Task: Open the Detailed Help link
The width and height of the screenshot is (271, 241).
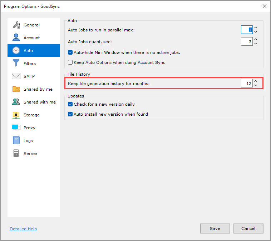Action: coord(23,229)
